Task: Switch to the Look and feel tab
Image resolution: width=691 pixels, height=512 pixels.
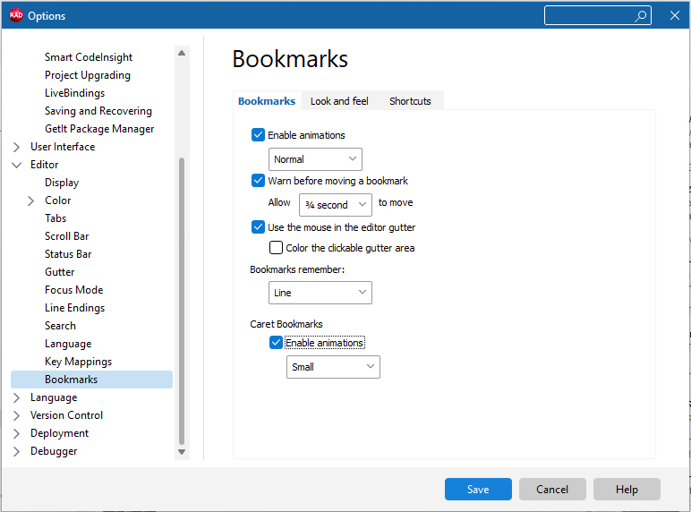Action: 339,101
